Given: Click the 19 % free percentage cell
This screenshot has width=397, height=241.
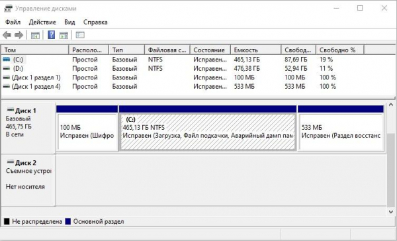Looking at the screenshot, I should pyautogui.click(x=326, y=60).
